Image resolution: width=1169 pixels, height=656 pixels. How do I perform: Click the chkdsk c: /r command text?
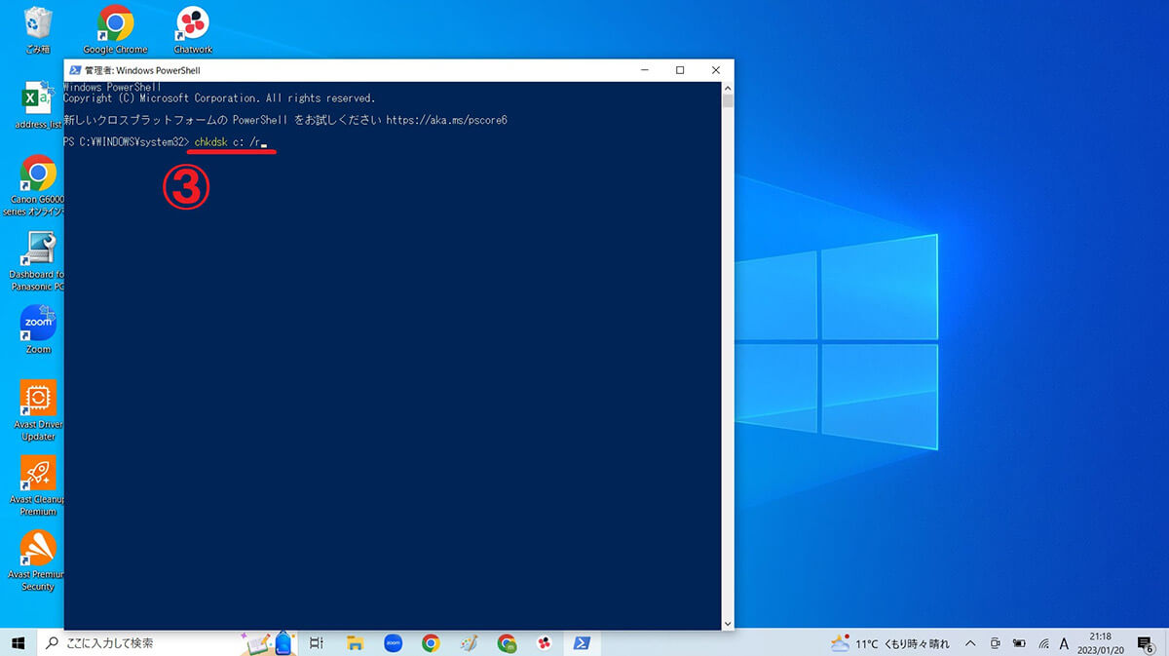[227, 142]
